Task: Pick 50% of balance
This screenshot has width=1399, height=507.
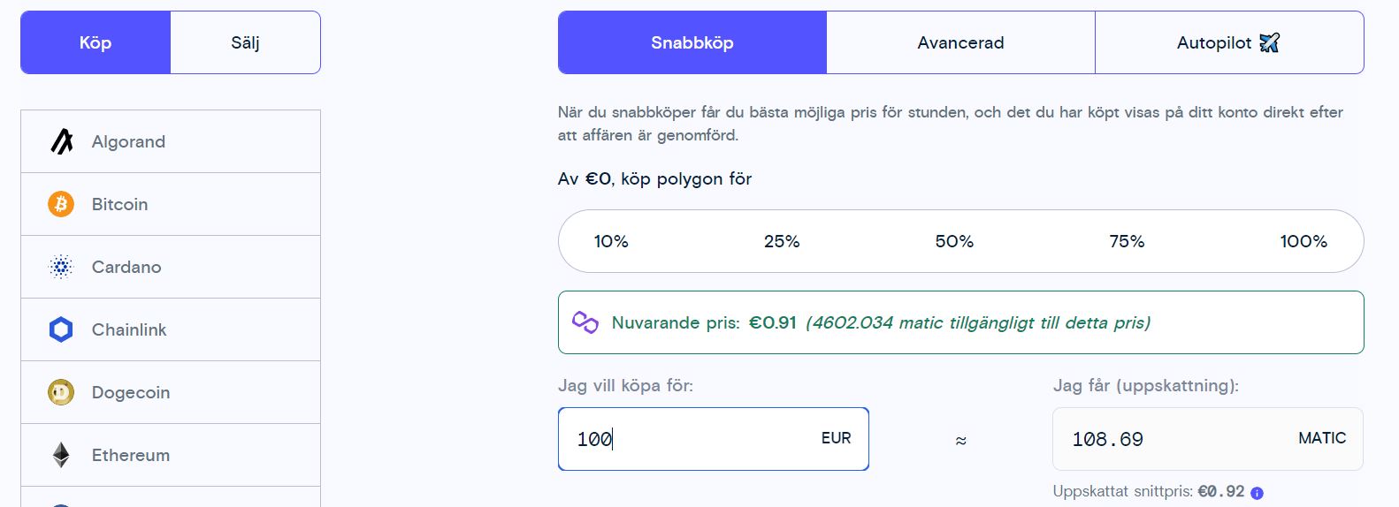Action: (954, 241)
